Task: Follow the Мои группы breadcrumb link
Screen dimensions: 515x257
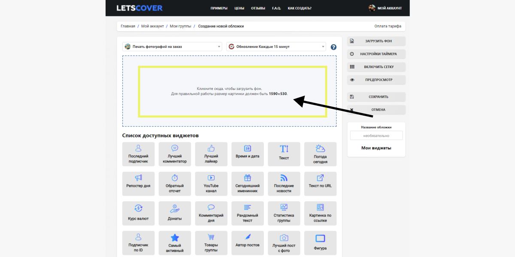Action: tap(180, 26)
